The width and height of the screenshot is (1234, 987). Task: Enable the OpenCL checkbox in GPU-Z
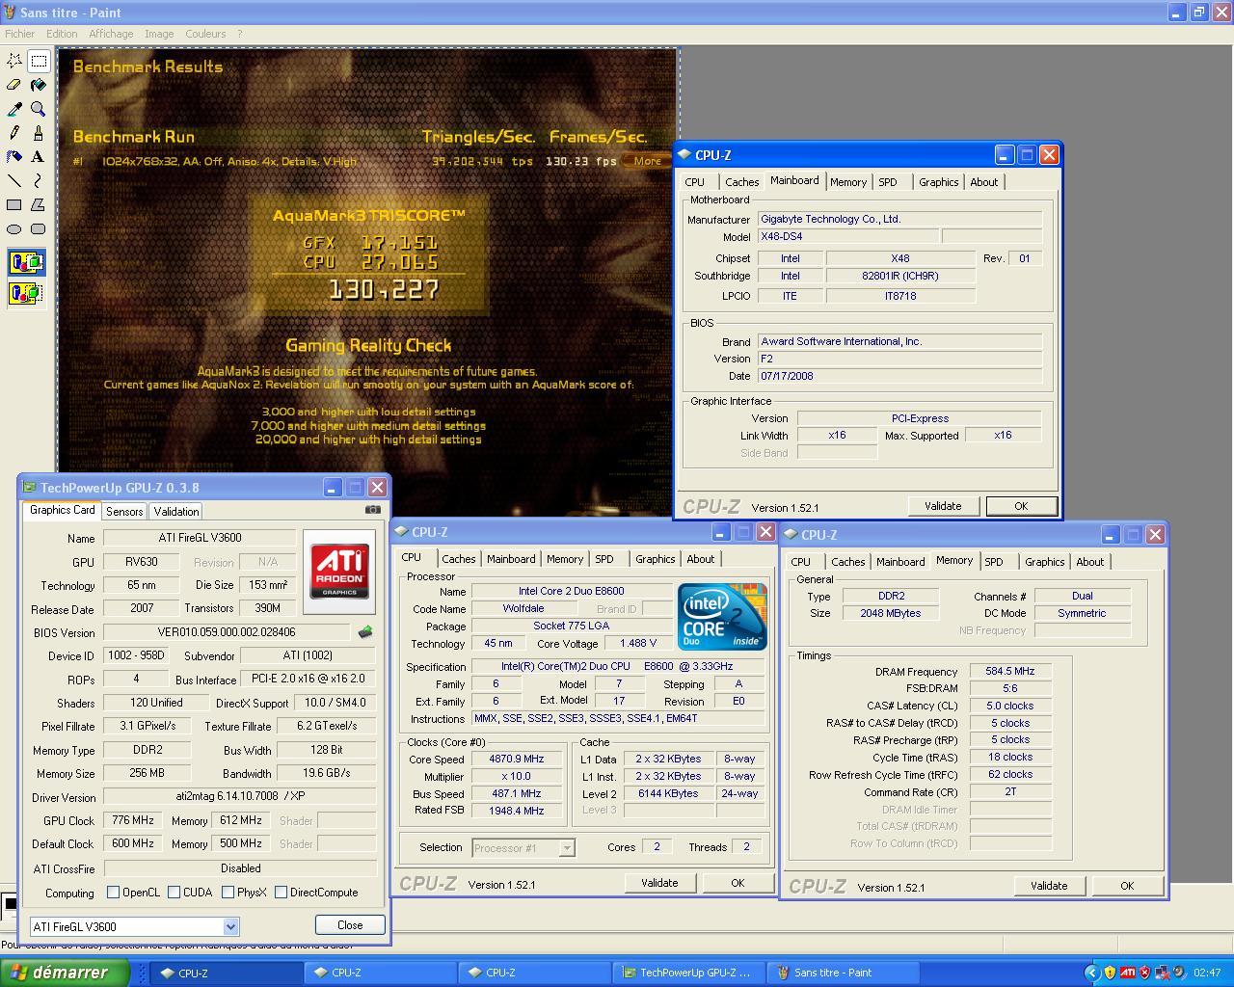tap(113, 893)
